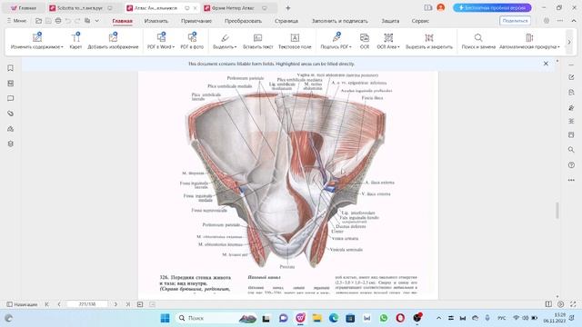Image resolution: width=582 pixels, height=327 pixels.
Task: Collapse the ribbon with the up chevron
Action: click(574, 21)
